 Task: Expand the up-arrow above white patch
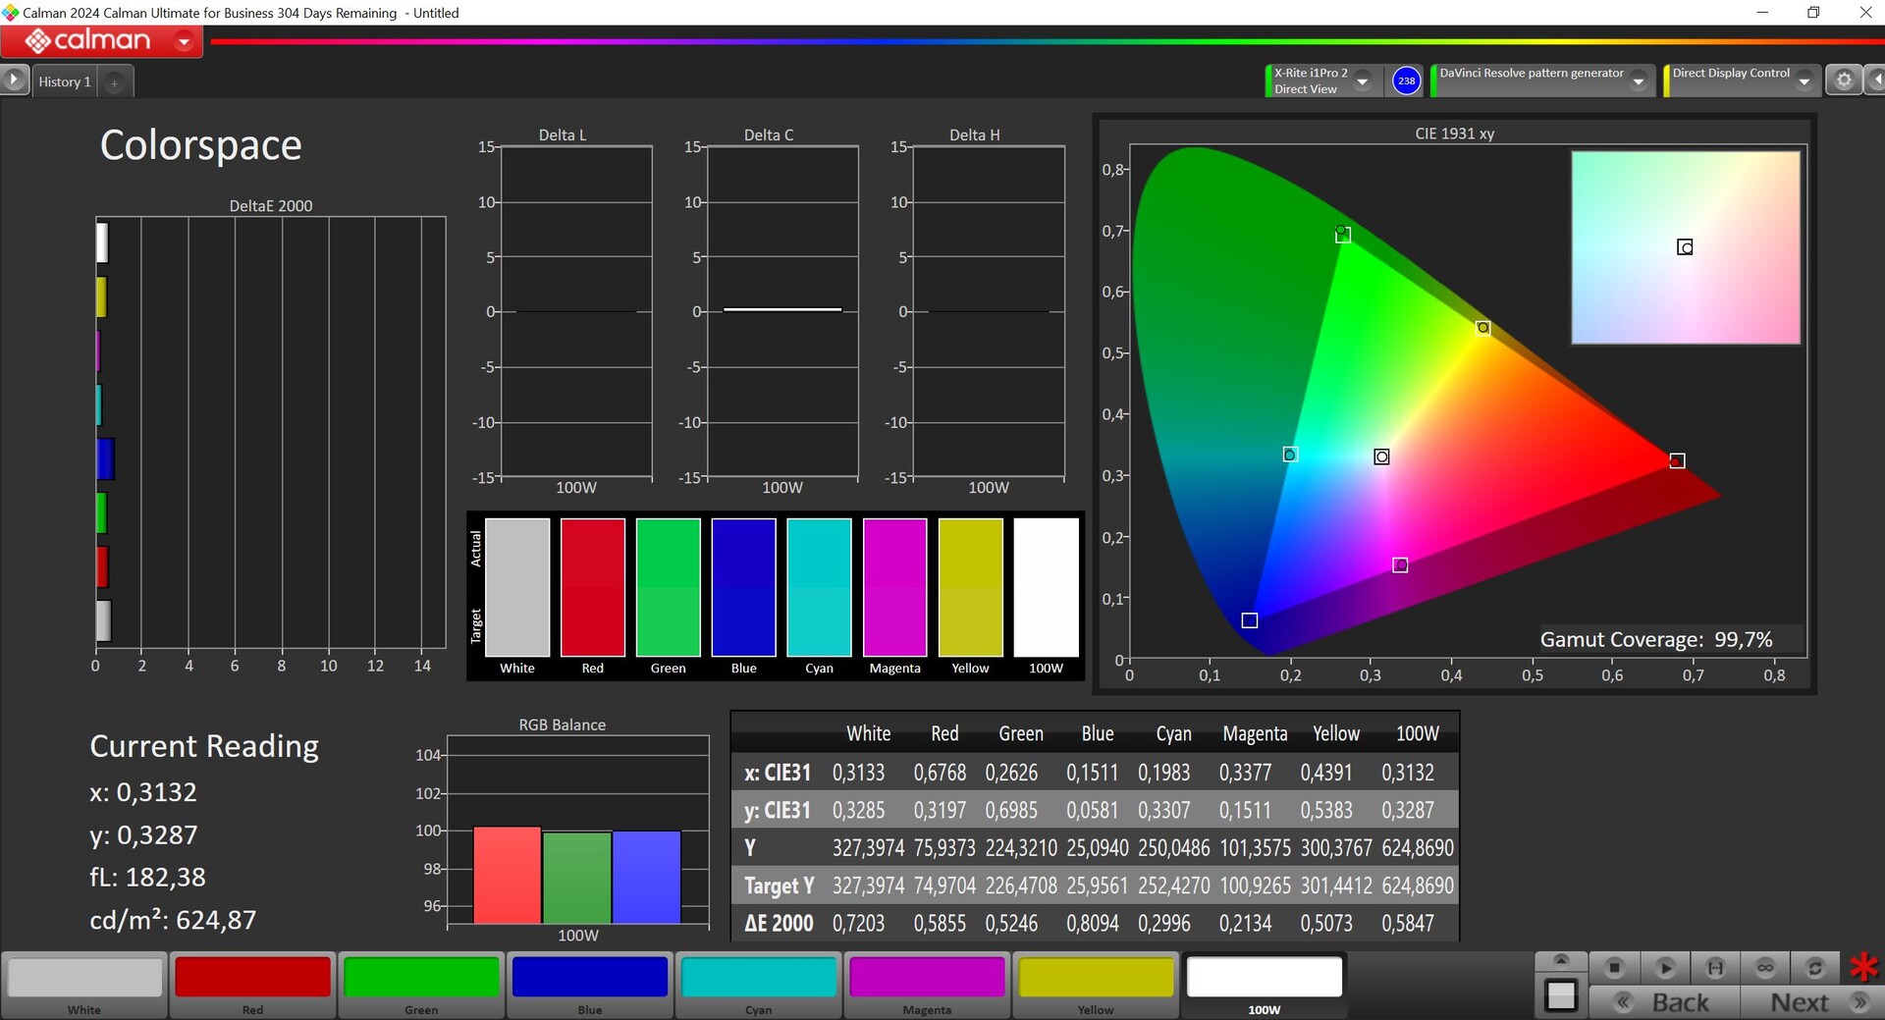1561,960
